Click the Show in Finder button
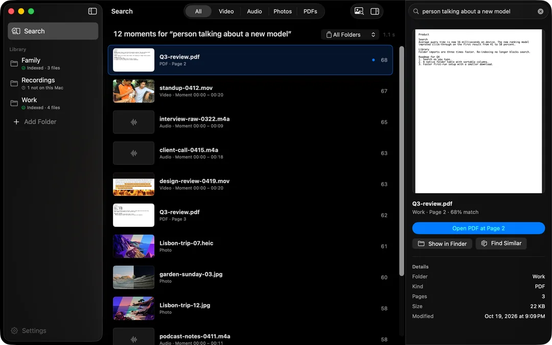Image resolution: width=552 pixels, height=345 pixels. [442, 244]
